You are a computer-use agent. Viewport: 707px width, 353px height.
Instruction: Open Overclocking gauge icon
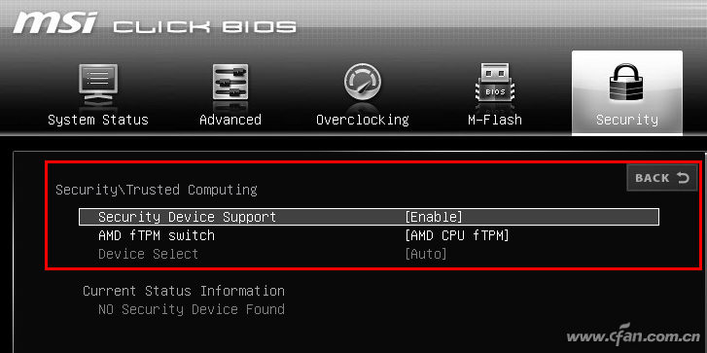point(363,82)
